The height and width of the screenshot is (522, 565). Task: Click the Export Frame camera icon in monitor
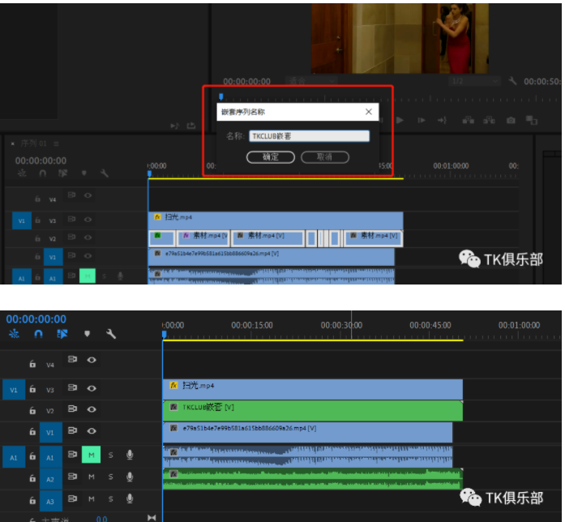tap(511, 120)
